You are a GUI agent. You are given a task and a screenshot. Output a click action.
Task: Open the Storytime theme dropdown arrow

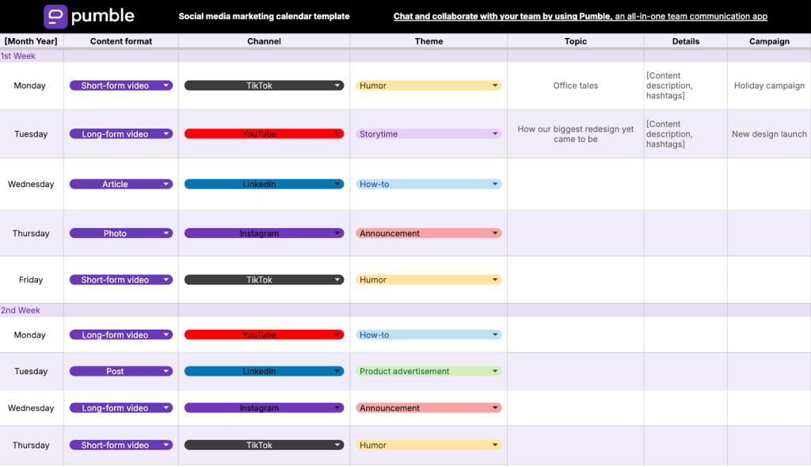[x=495, y=133]
